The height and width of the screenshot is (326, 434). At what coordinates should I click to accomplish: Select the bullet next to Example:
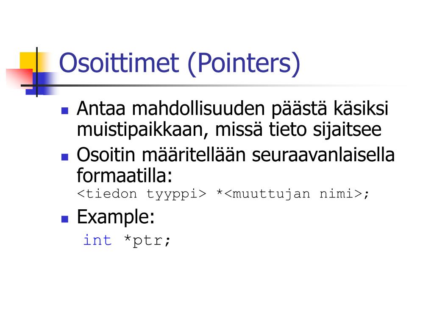(x=65, y=219)
